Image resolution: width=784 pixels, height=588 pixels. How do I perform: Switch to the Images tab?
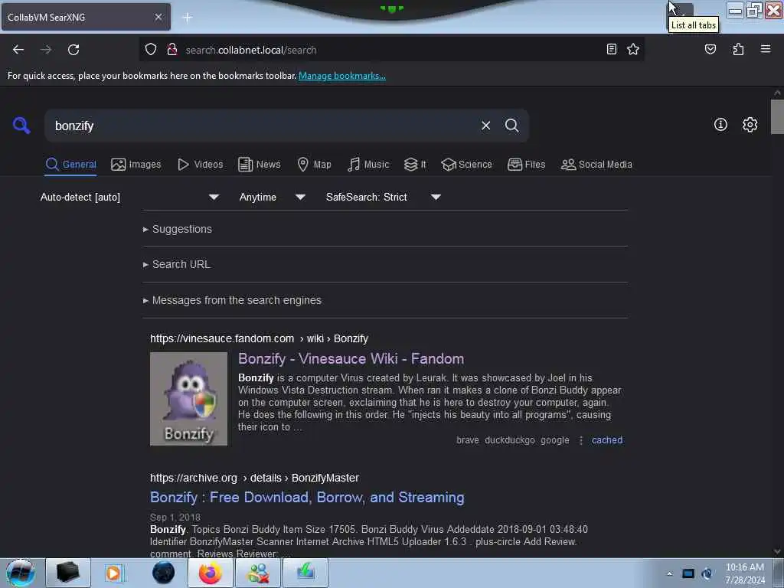(x=136, y=165)
